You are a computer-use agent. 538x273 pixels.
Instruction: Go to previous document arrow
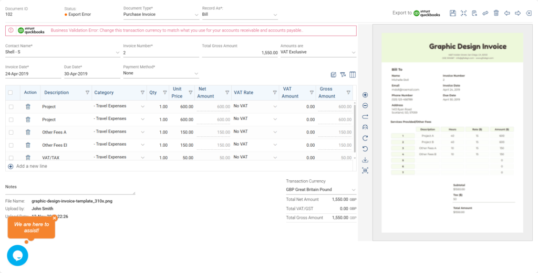507,13
